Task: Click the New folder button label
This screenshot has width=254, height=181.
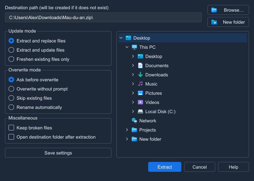Action: coord(234,22)
